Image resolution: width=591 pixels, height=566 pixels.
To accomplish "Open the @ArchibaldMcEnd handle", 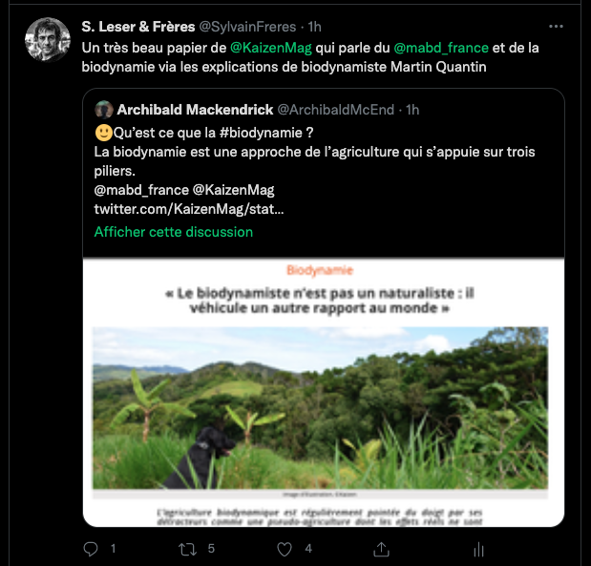I will 336,110.
